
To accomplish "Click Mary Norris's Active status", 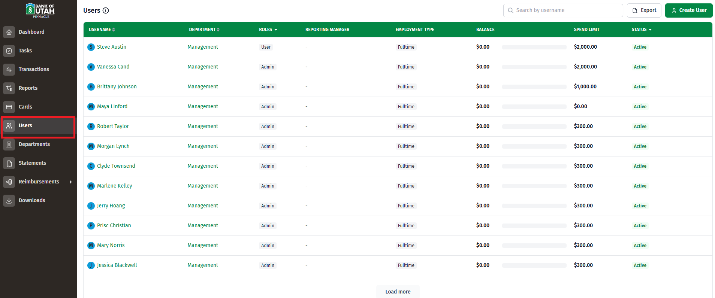I will (x=640, y=246).
